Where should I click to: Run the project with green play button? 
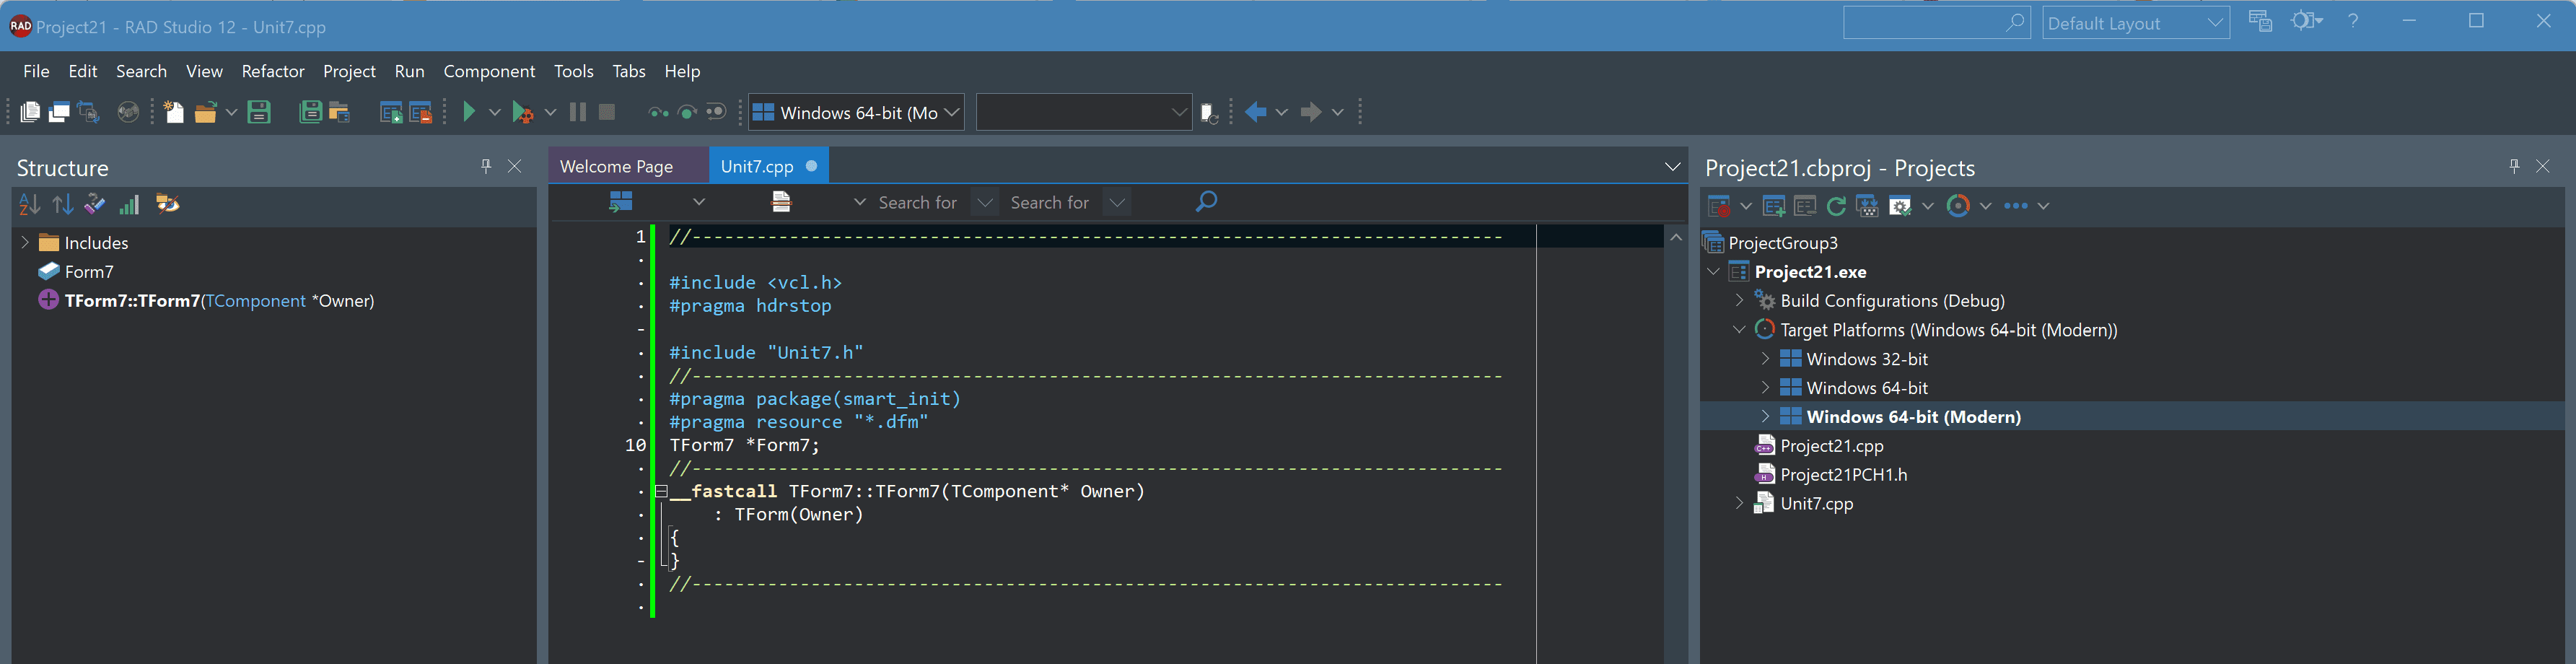click(469, 112)
